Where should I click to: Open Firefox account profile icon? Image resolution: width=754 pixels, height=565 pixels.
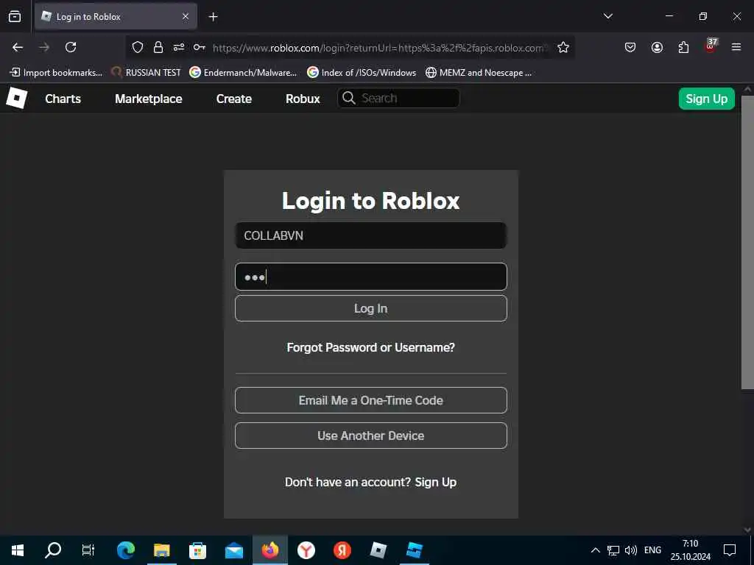[x=657, y=47]
